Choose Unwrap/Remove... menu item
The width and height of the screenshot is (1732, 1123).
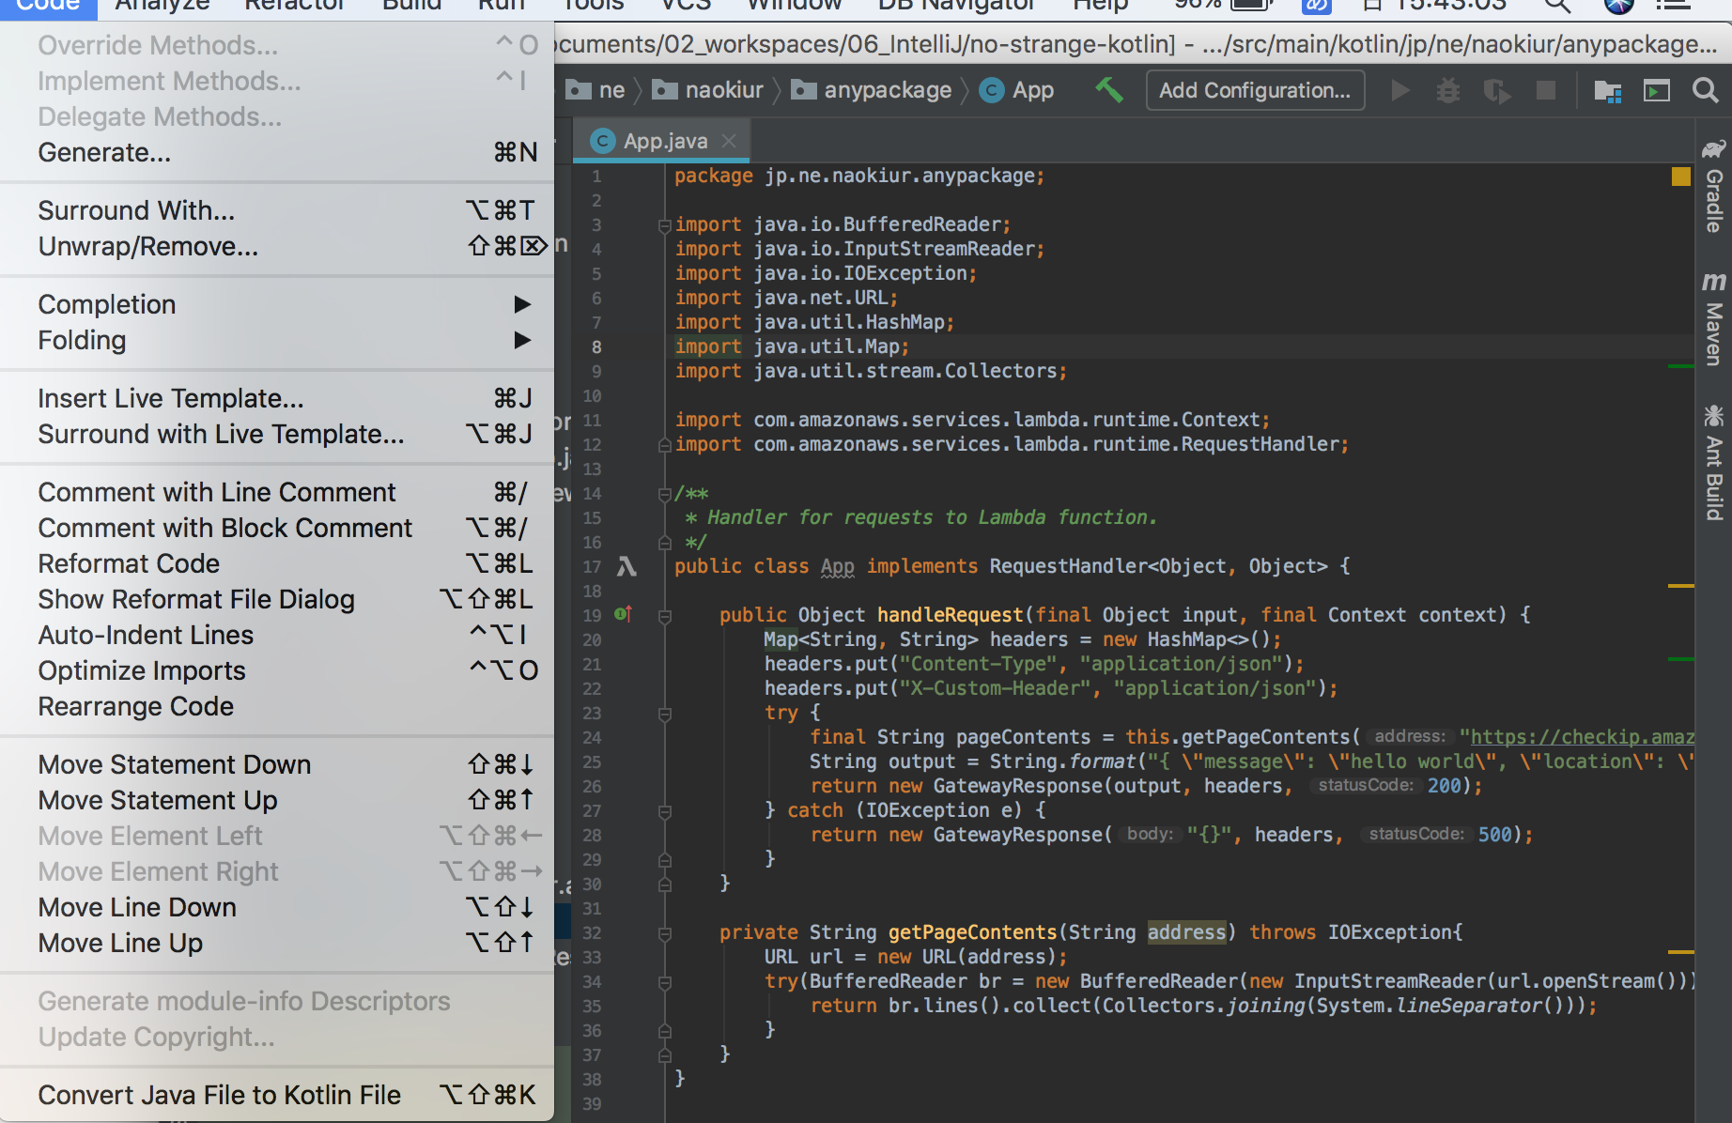[x=277, y=246]
